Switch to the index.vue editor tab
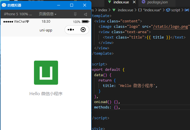This screenshot has width=190, height=130. [121, 2]
